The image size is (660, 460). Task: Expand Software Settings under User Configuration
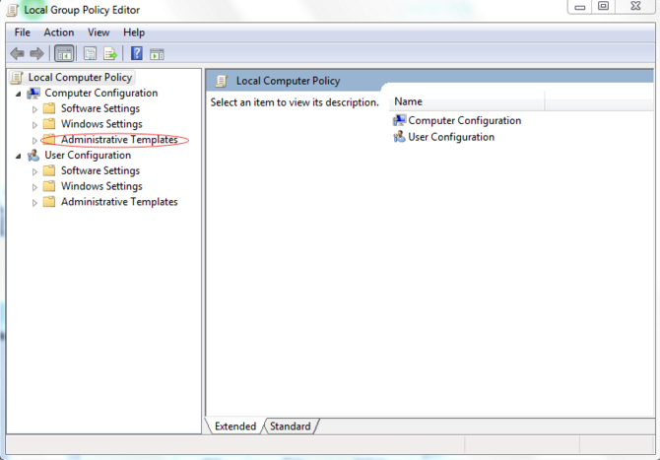tap(34, 171)
